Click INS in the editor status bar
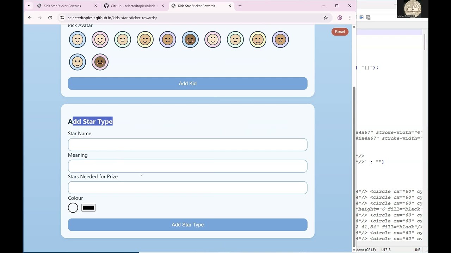Viewport: 451px width, 253px height. point(418,250)
